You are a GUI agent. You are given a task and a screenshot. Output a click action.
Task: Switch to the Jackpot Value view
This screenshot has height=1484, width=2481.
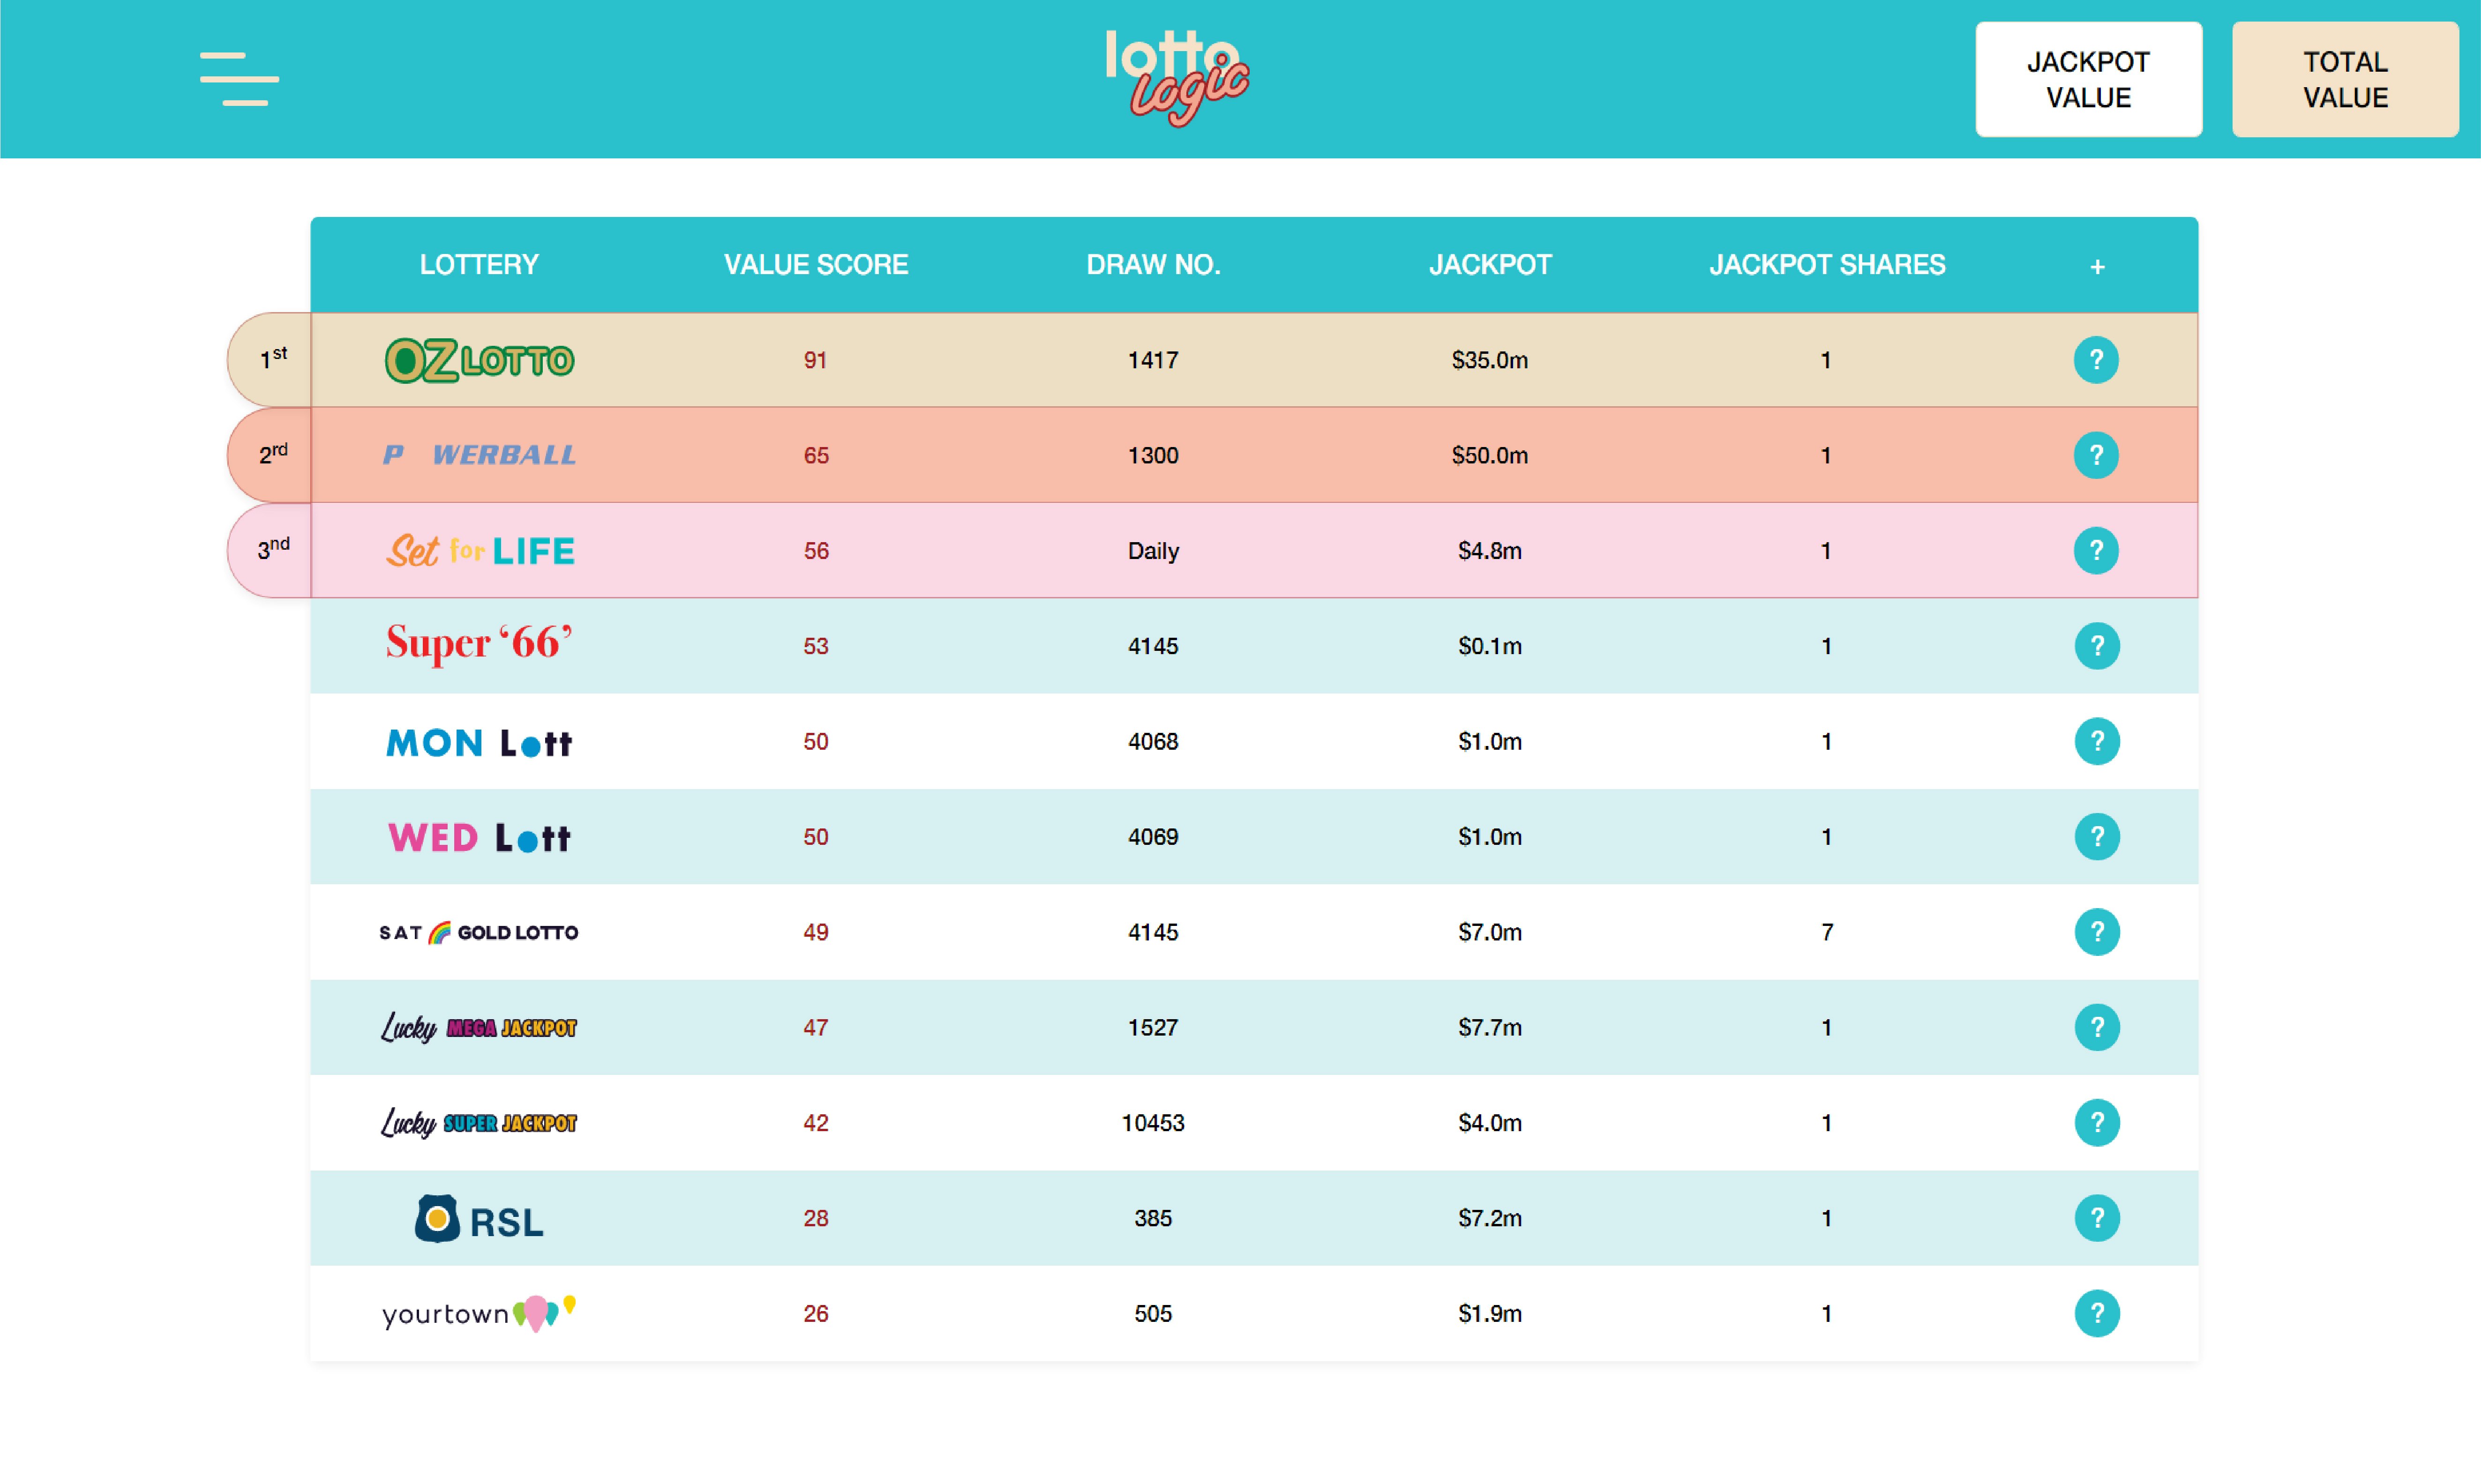tap(2088, 80)
